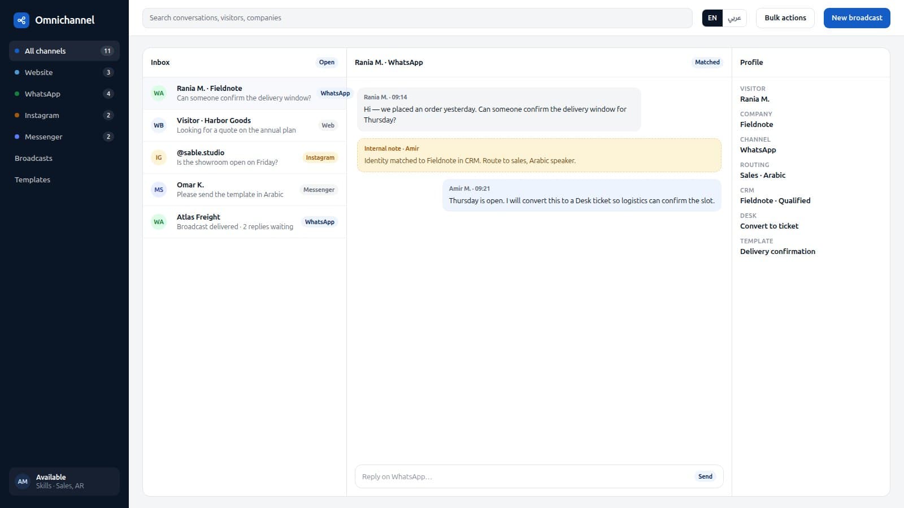Focus the search conversations field
Viewport: 904px width, 508px height.
[x=417, y=18]
